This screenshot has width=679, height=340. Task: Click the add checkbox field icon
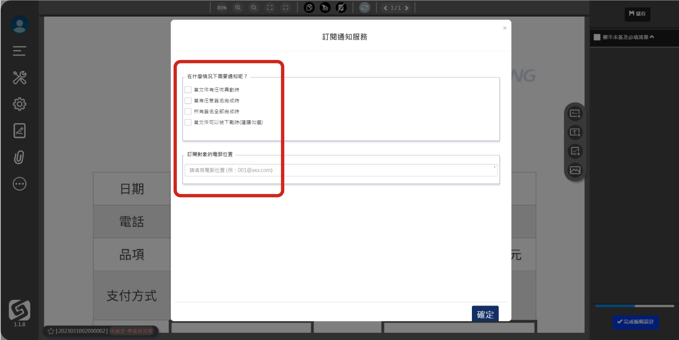[x=575, y=151]
